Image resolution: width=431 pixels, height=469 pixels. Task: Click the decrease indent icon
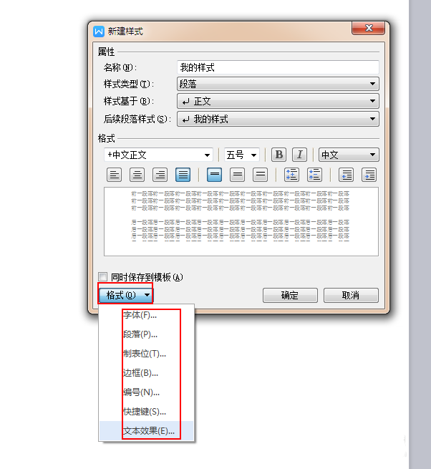coord(346,175)
